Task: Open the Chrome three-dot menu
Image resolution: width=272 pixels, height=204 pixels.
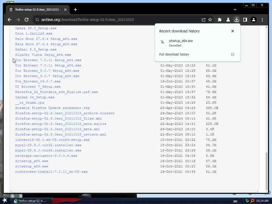Action: pyautogui.click(x=262, y=20)
